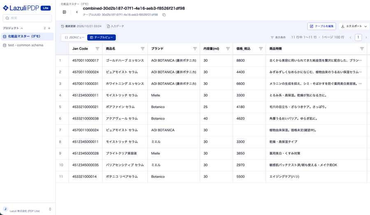Click the 商品名 column header

pos(111,48)
